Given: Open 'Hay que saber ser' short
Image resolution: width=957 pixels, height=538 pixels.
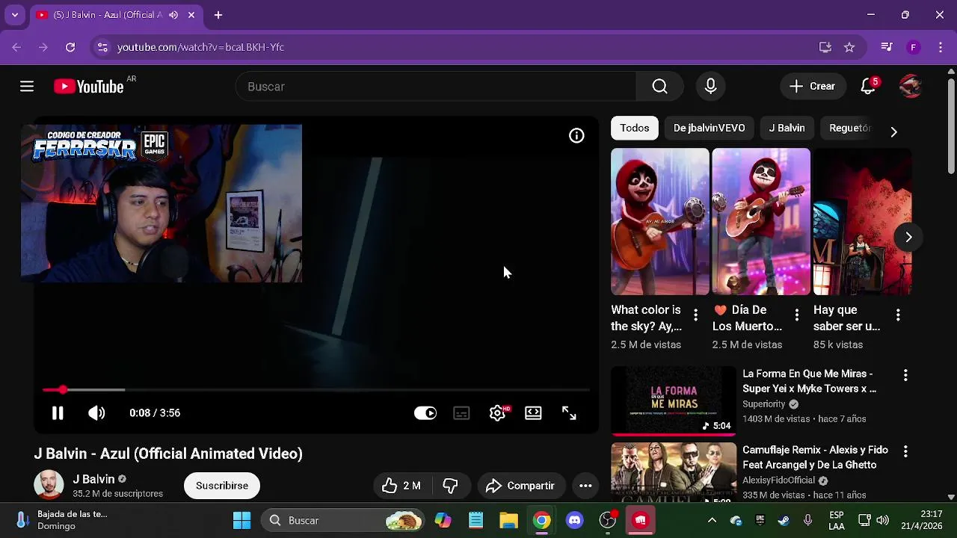Looking at the screenshot, I should pos(862,221).
